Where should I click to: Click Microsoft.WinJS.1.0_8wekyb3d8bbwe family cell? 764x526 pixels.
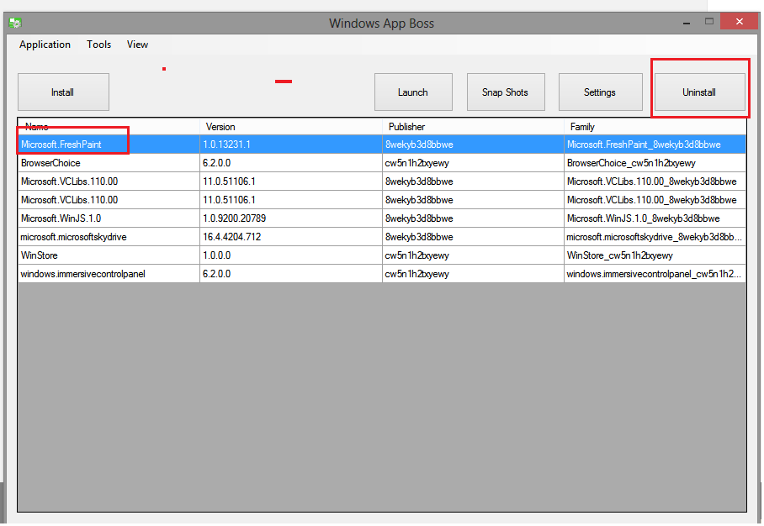point(655,218)
